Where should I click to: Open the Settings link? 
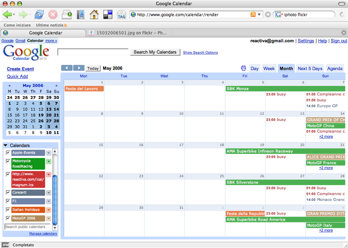[306, 40]
